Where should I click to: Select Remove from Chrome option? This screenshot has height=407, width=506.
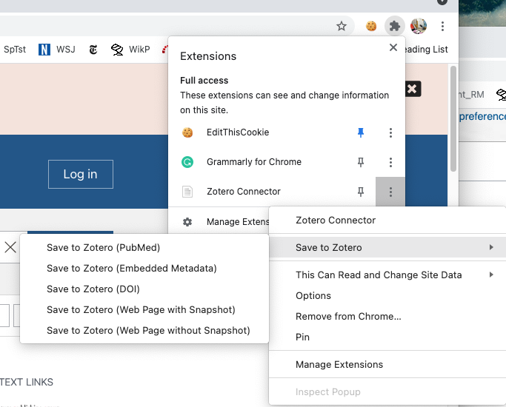click(x=348, y=316)
